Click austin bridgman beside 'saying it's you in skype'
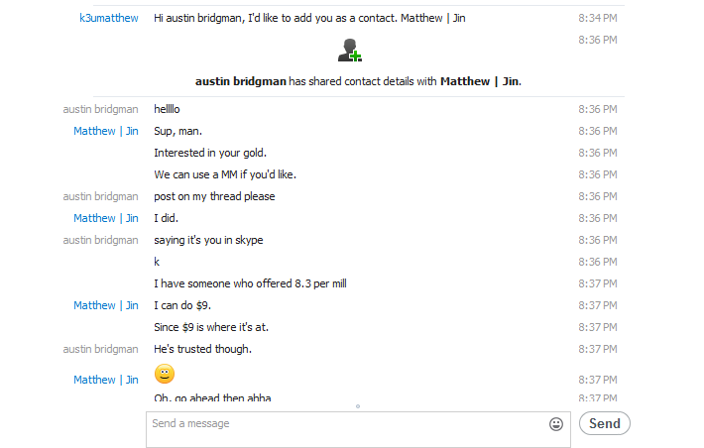 pos(101,240)
